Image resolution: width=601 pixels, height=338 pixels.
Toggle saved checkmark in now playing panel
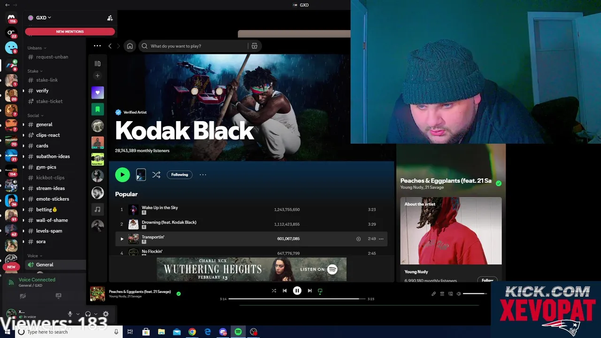tap(498, 184)
